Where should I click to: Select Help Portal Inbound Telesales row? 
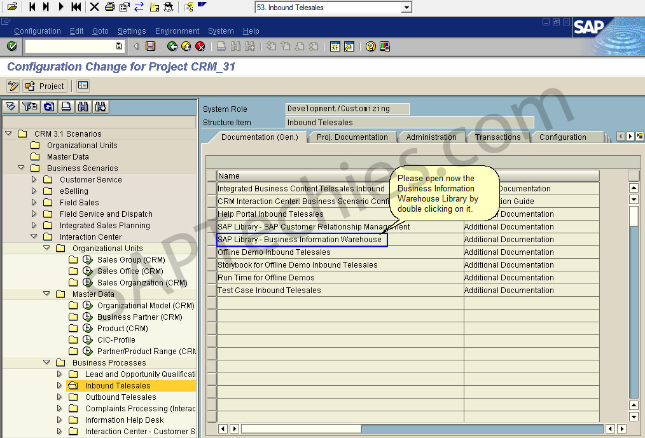pos(270,214)
